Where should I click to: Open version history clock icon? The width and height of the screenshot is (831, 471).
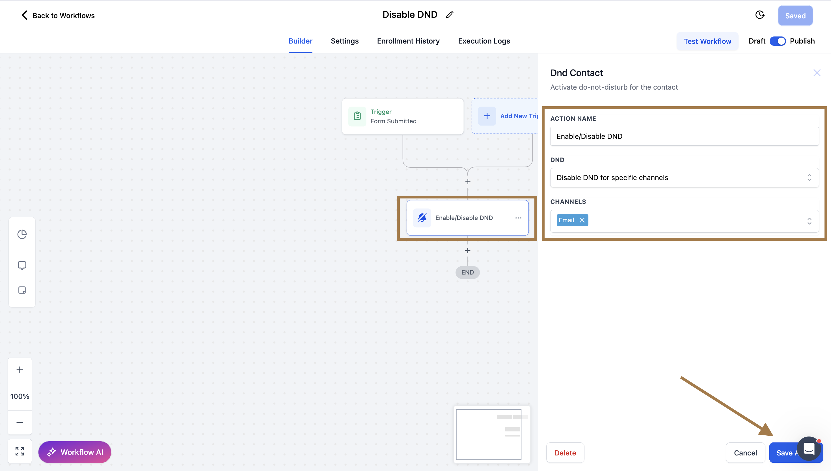click(759, 15)
